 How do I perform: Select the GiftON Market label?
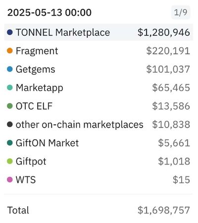47,143
